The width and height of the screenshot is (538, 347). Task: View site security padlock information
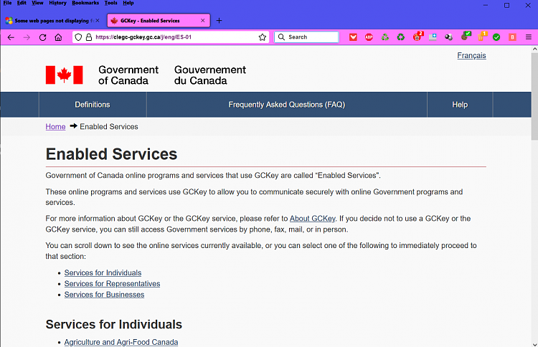coord(89,37)
